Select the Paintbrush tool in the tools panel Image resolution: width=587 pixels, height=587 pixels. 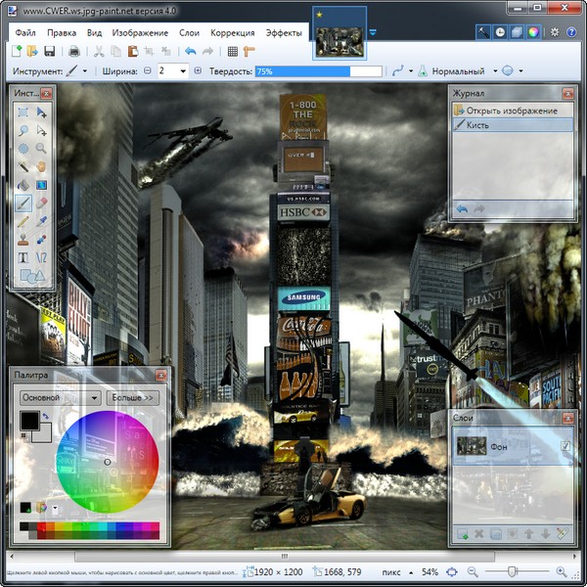[x=23, y=203]
